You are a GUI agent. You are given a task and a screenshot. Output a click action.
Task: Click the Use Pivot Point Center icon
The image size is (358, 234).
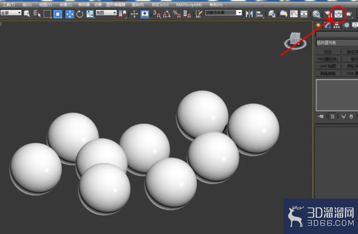pos(122,14)
